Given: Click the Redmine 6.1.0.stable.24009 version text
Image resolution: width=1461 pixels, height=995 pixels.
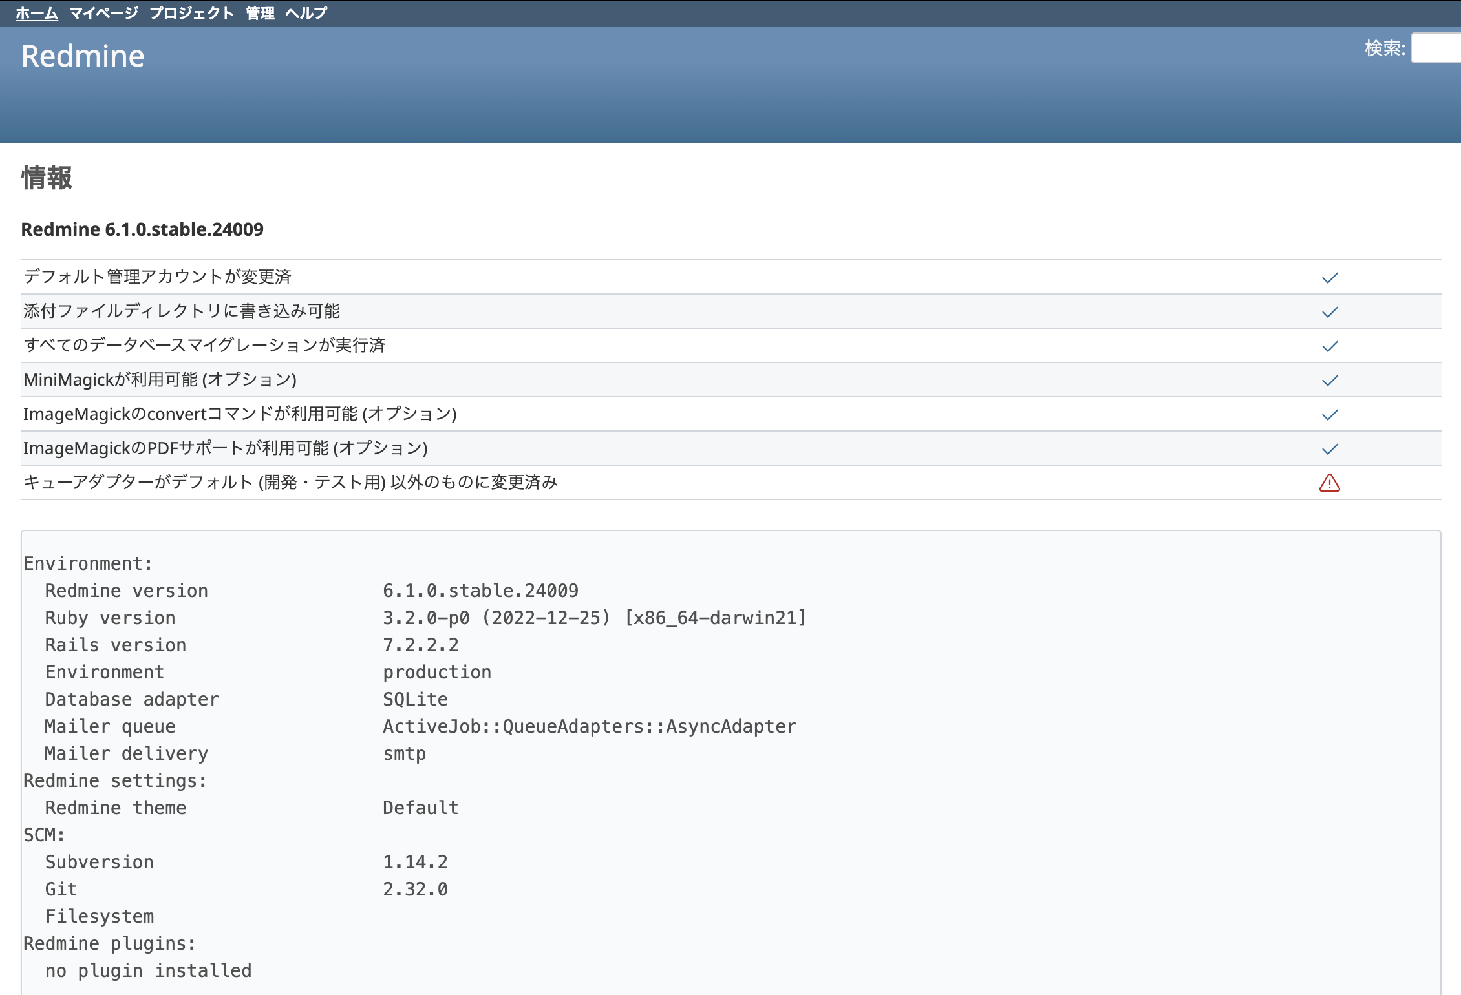Looking at the screenshot, I should 142,229.
